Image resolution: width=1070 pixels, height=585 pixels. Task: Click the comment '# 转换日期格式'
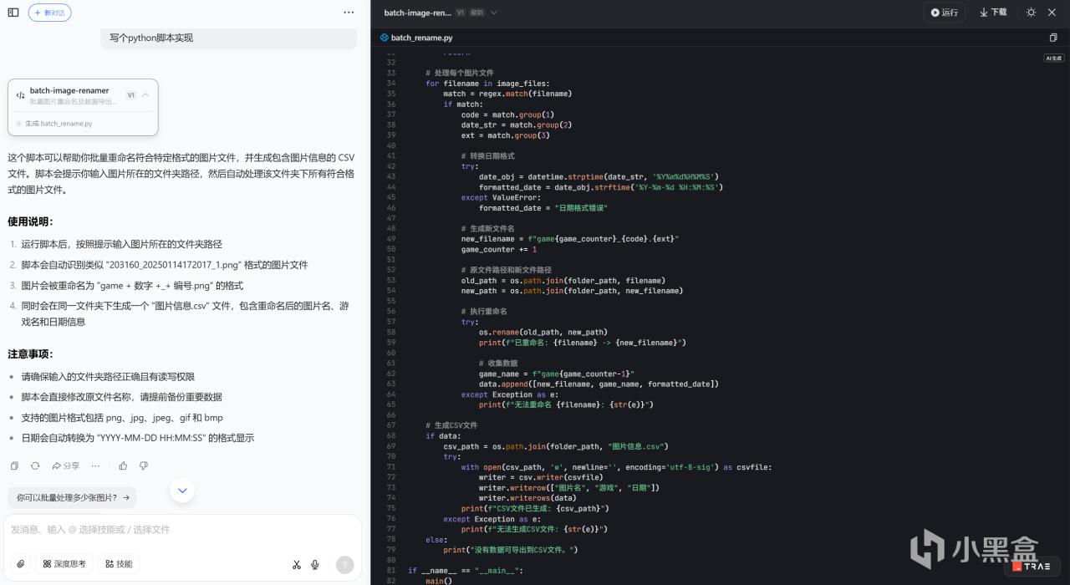[x=487, y=155]
